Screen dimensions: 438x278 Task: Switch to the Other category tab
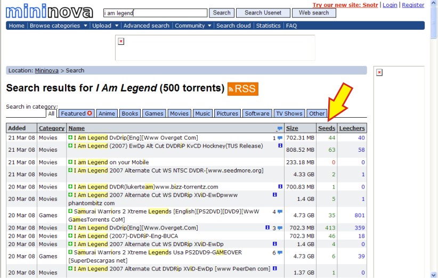317,113
